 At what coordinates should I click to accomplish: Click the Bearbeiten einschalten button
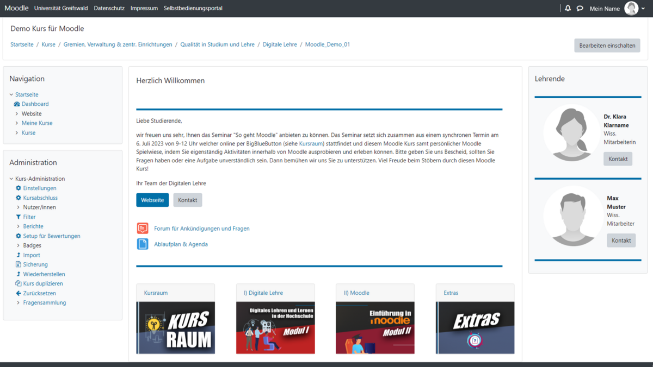pos(607,46)
